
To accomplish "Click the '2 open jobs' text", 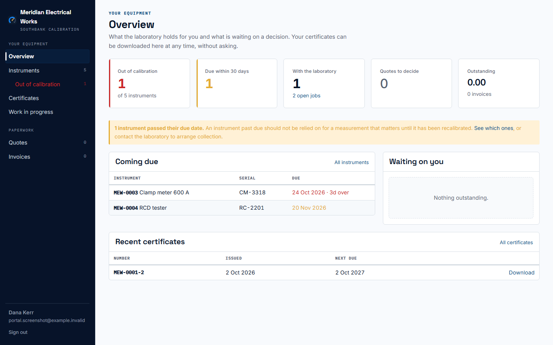I will (x=306, y=96).
